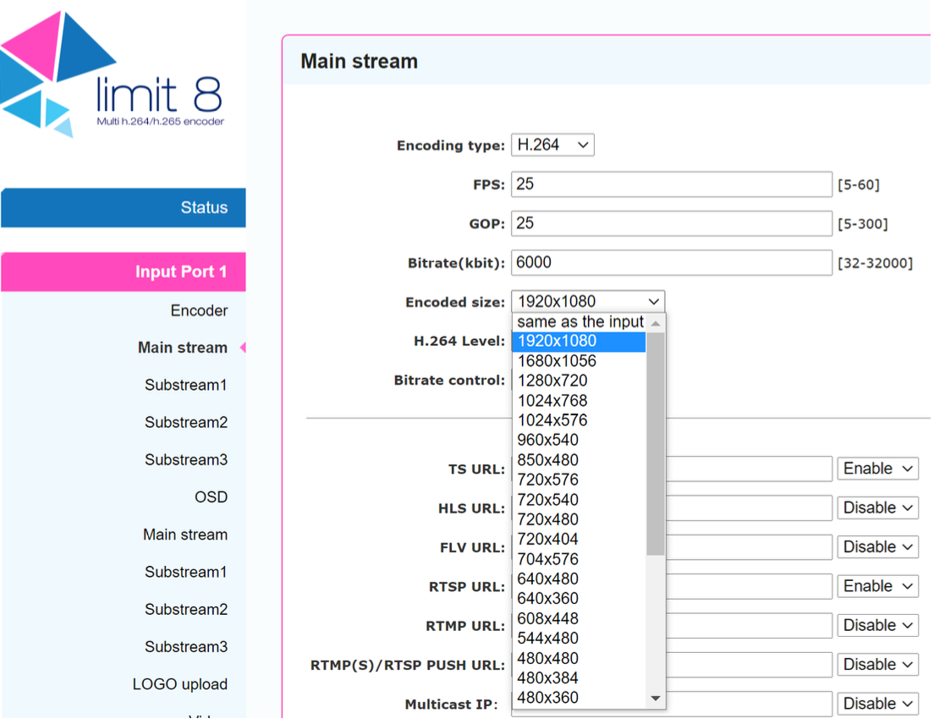Select the Input Port 1 section
Viewport: 934px width, 724px height.
pyautogui.click(x=124, y=271)
